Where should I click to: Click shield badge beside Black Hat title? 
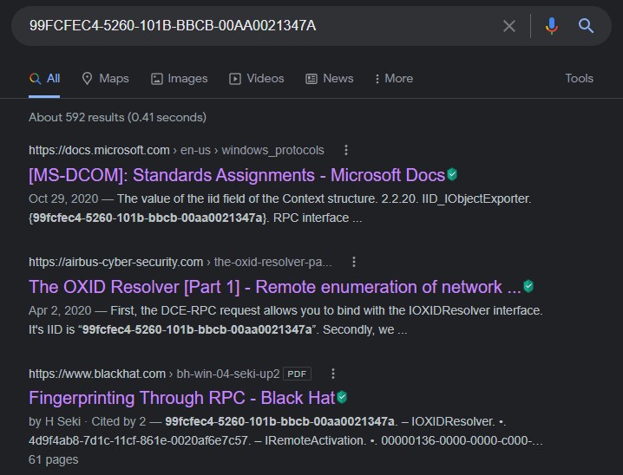[x=342, y=397]
